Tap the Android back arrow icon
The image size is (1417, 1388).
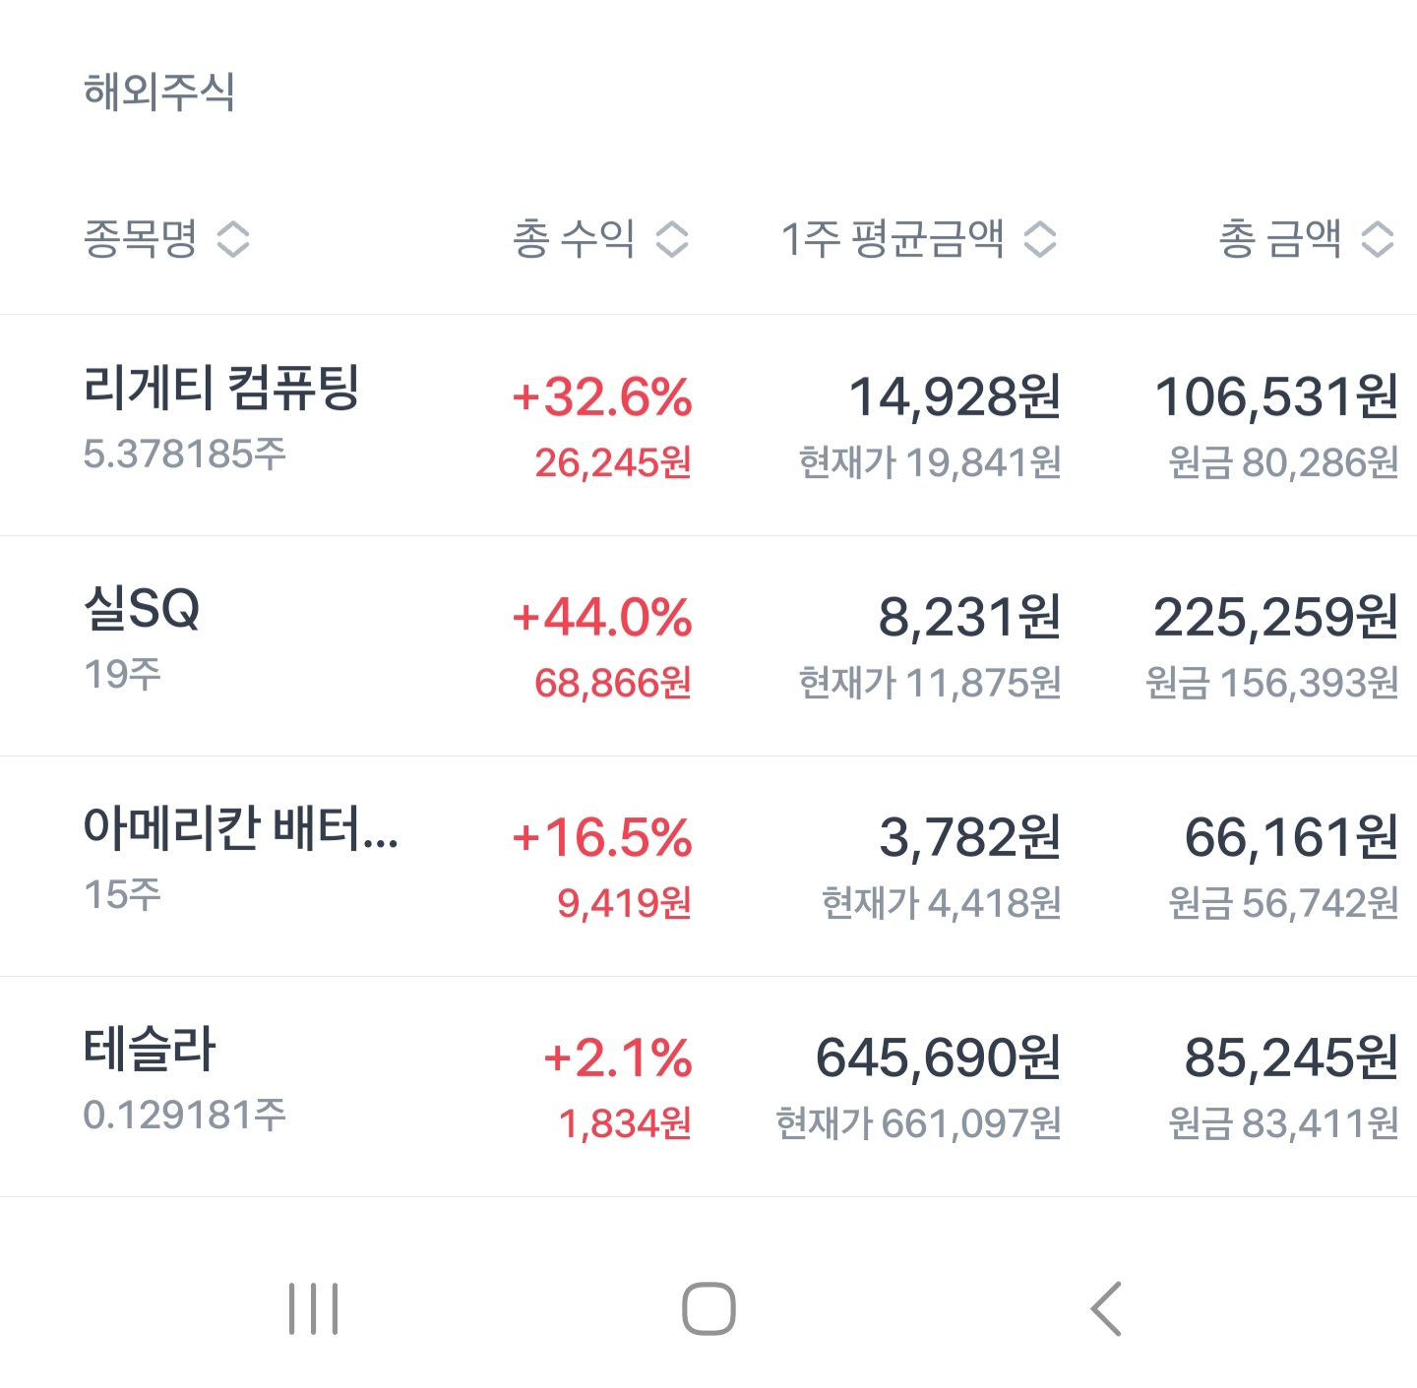[1106, 1308]
